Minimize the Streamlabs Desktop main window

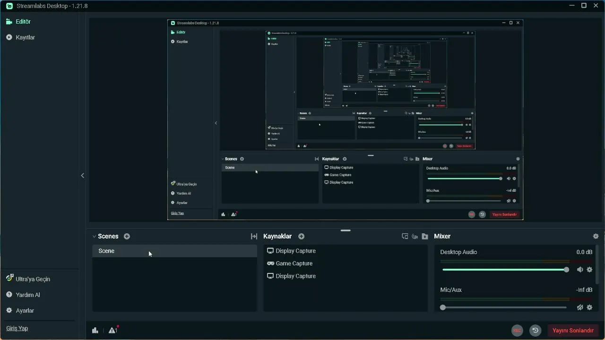[572, 6]
